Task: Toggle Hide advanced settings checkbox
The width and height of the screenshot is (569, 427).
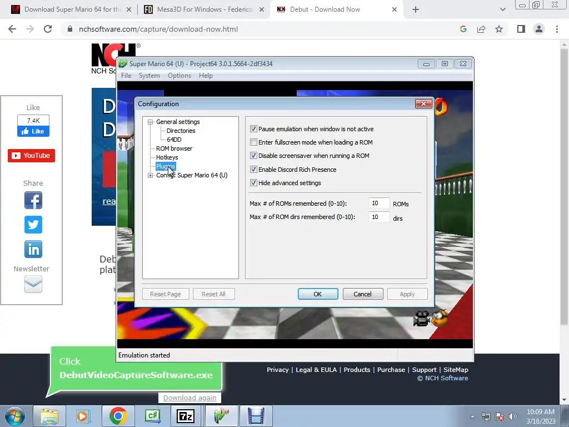Action: (253, 183)
